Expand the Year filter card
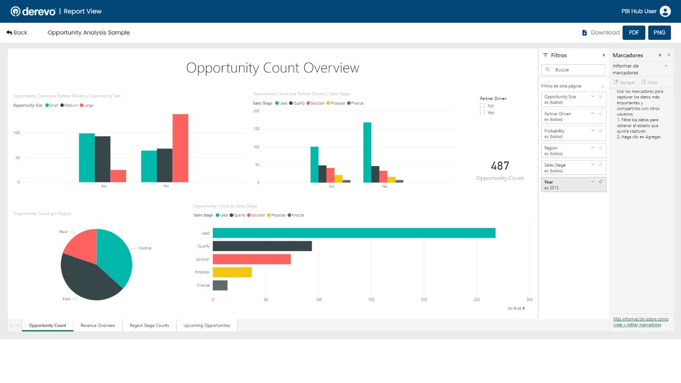Image resolution: width=681 pixels, height=383 pixels. pos(593,182)
